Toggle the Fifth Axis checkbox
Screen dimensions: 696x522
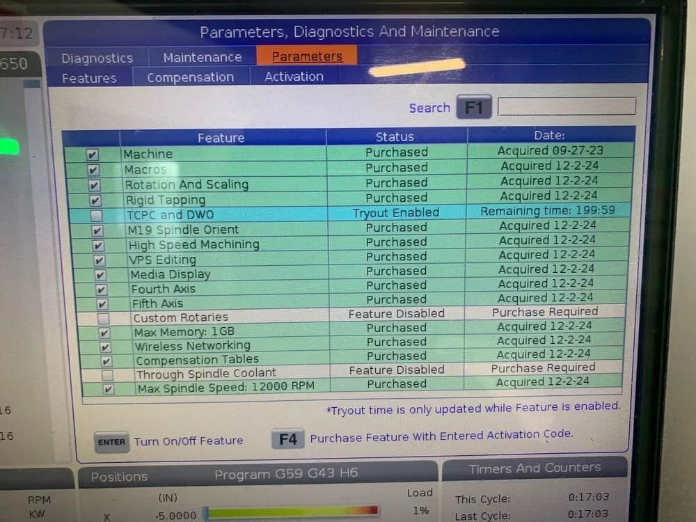(102, 304)
